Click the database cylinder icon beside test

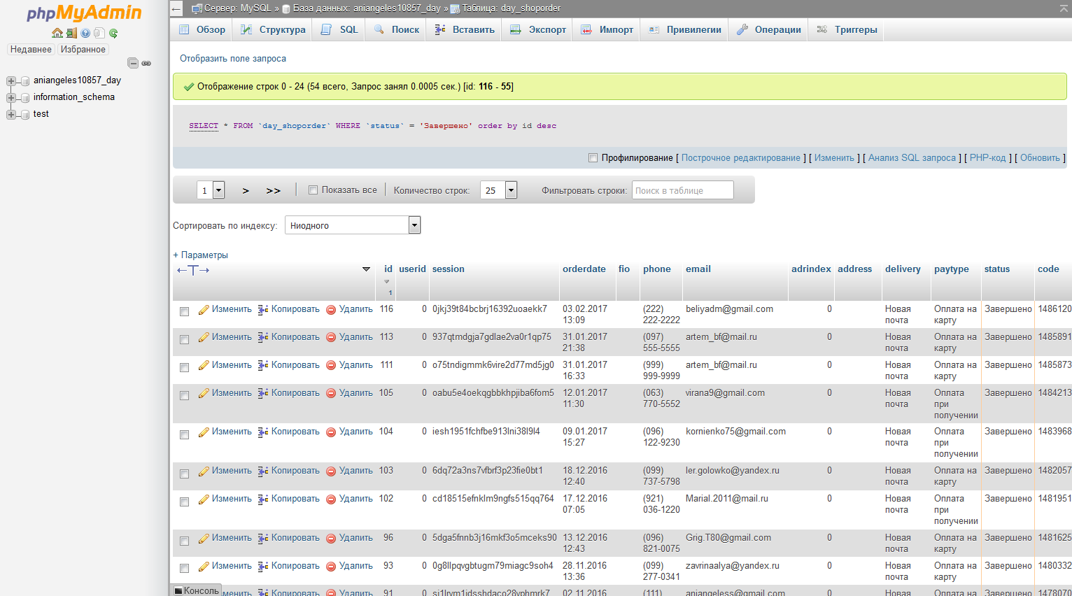[25, 115]
